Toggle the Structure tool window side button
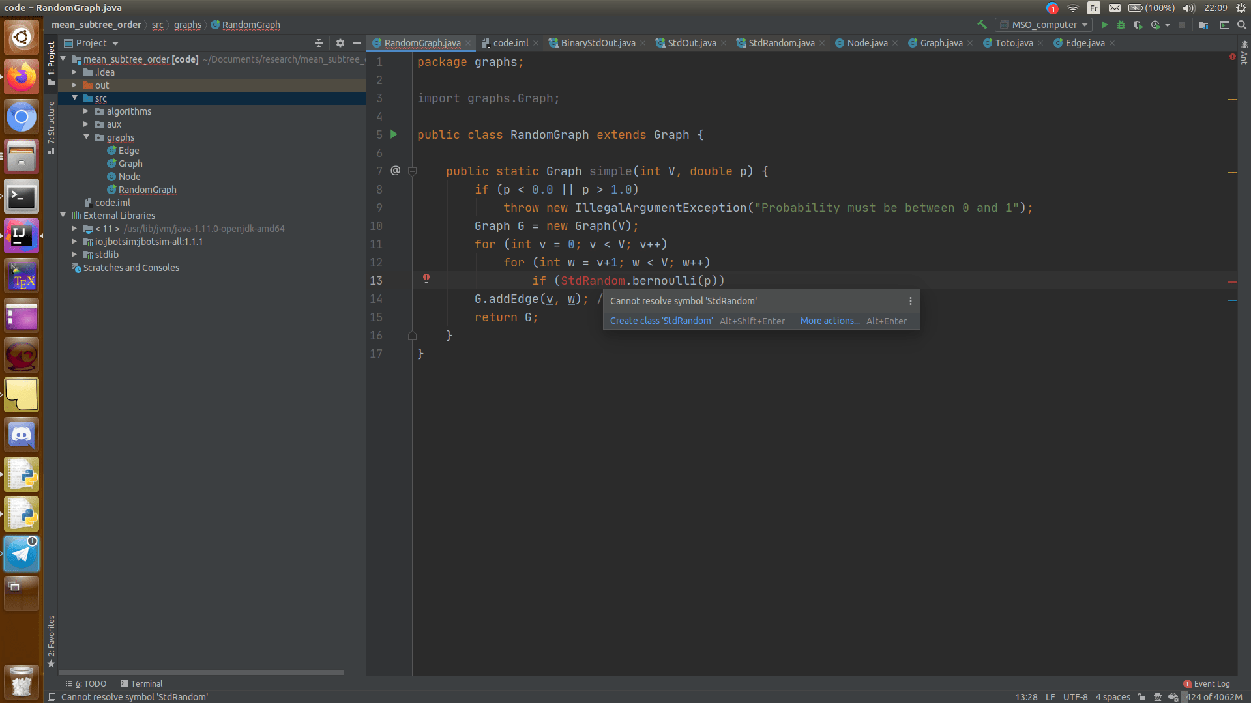Screen dimensions: 1251x703 [51, 127]
